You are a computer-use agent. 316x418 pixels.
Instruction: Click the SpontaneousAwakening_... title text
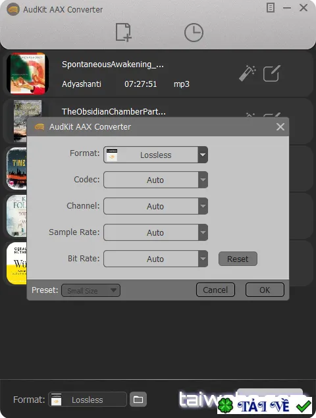coord(113,65)
